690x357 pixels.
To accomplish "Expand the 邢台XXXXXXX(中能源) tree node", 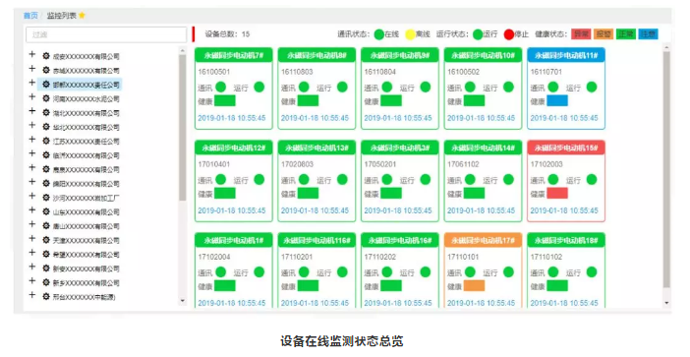I will (32, 295).
